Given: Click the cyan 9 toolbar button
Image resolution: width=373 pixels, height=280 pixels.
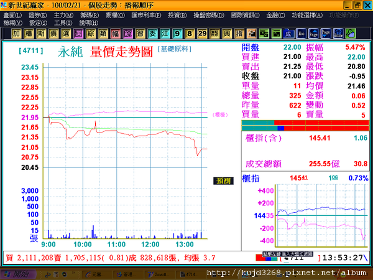Looking at the screenshot, I should (177, 34).
